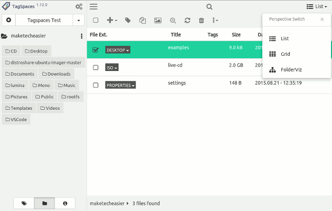Toggle the select all files checkbox
The height and width of the screenshot is (211, 332).
click(x=95, y=20)
